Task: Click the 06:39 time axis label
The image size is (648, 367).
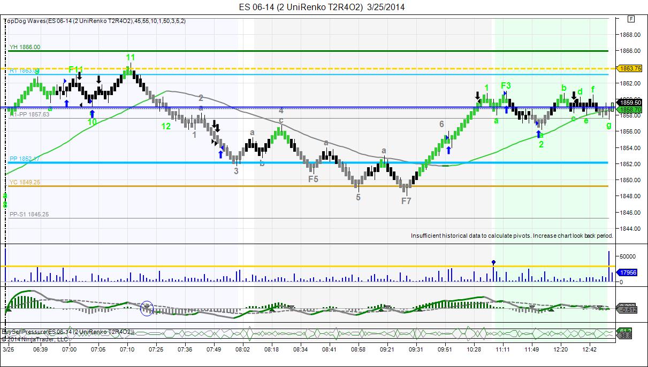Action: click(x=41, y=349)
